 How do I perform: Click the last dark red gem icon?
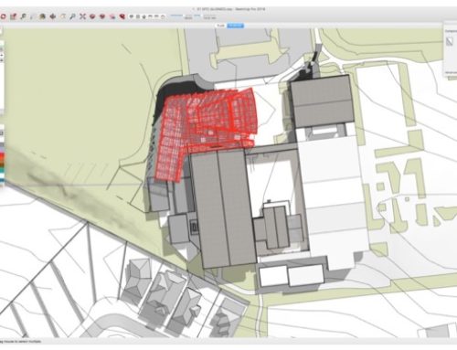pos(122,16)
